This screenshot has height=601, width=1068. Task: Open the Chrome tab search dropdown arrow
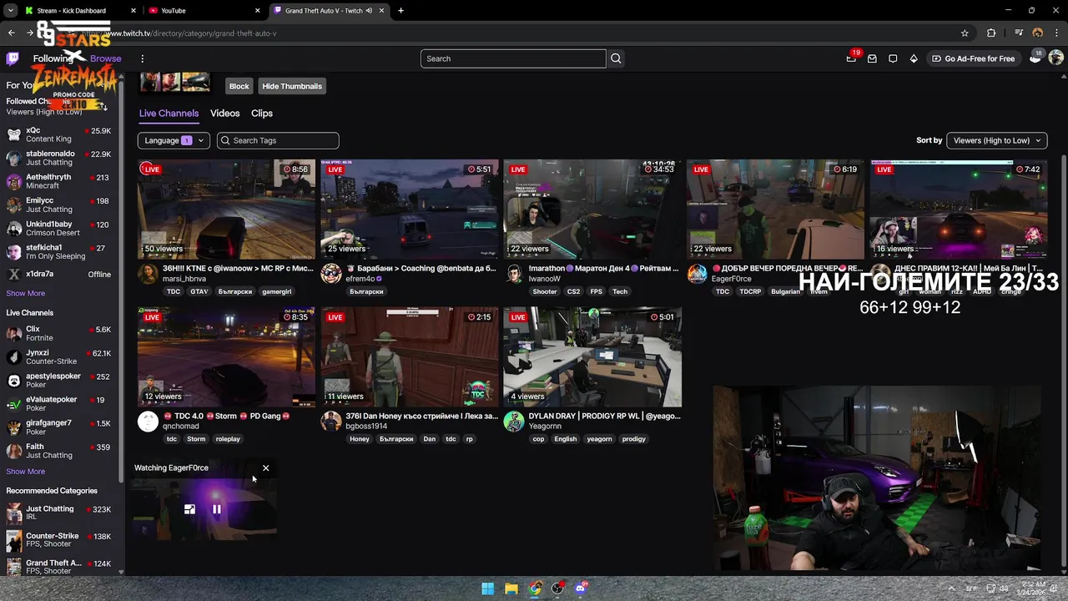coord(11,11)
